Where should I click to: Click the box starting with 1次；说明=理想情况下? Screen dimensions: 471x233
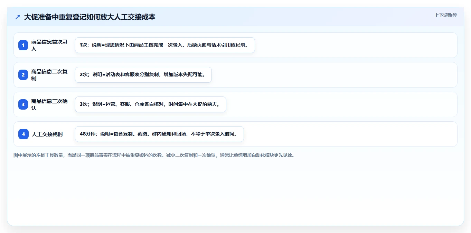(165, 45)
